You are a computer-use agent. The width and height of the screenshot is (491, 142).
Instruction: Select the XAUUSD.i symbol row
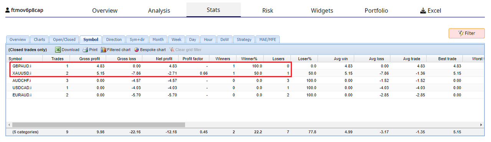pyautogui.click(x=245, y=73)
